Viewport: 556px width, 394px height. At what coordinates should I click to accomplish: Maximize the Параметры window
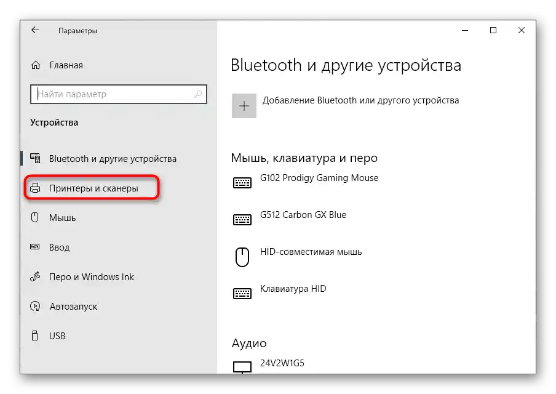[493, 31]
